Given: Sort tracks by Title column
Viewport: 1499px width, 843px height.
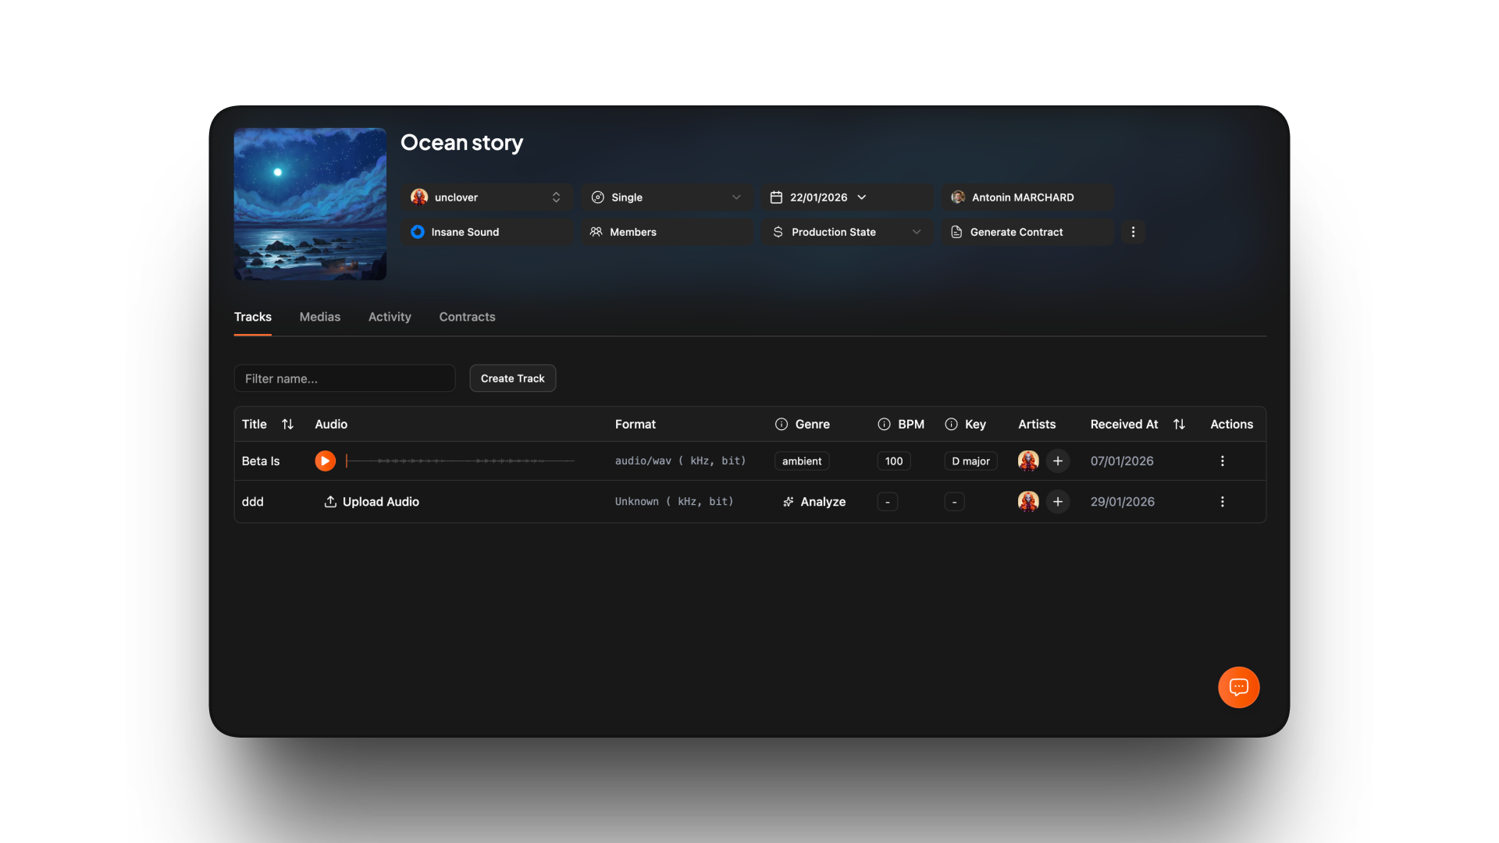Looking at the screenshot, I should [287, 425].
